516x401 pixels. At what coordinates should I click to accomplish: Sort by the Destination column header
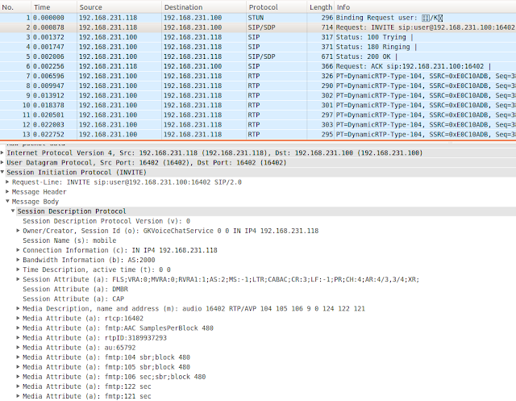point(204,7)
